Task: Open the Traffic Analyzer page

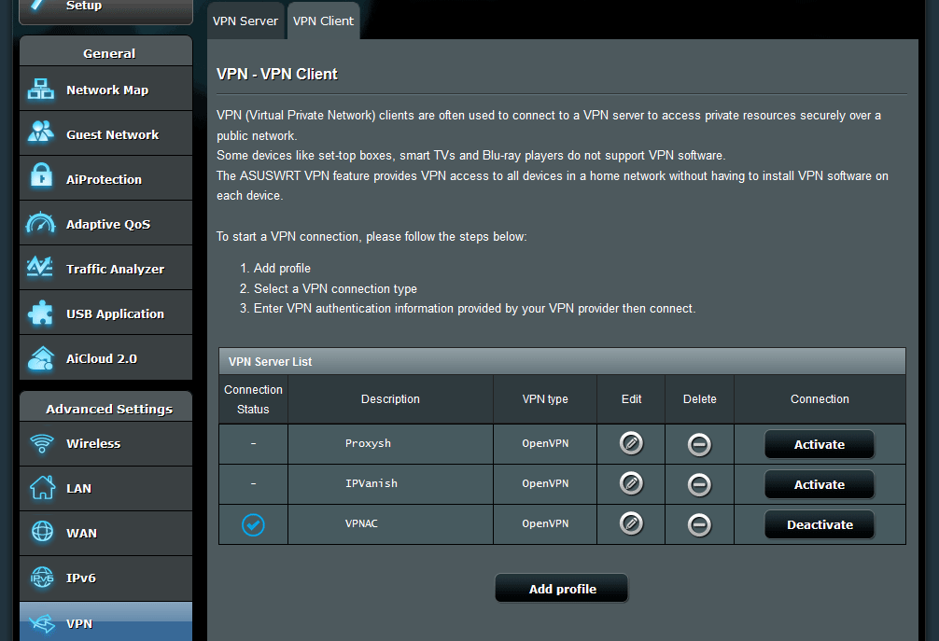Action: coord(106,268)
